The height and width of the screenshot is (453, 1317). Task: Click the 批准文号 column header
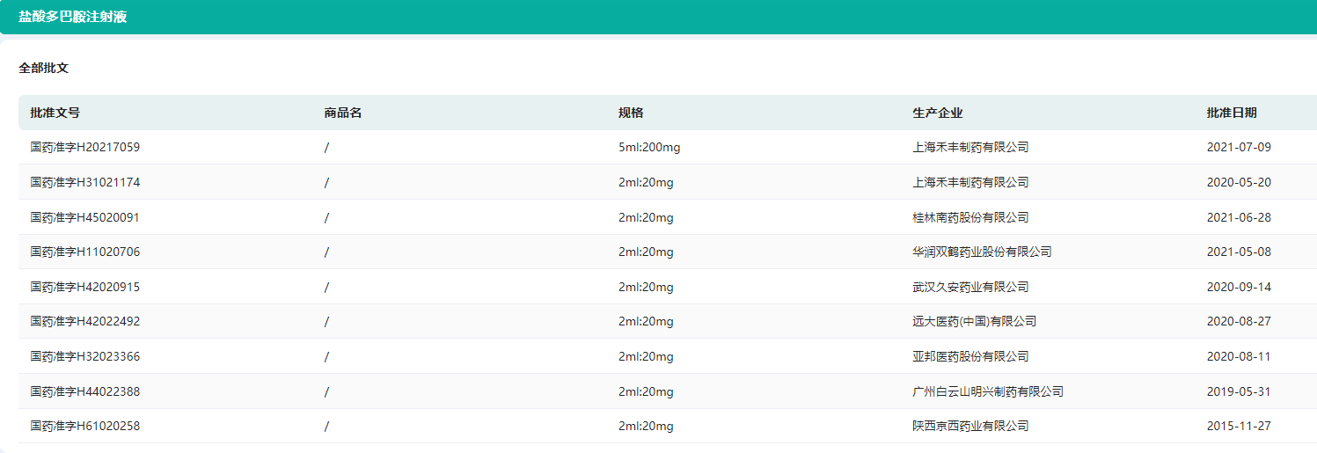[55, 113]
